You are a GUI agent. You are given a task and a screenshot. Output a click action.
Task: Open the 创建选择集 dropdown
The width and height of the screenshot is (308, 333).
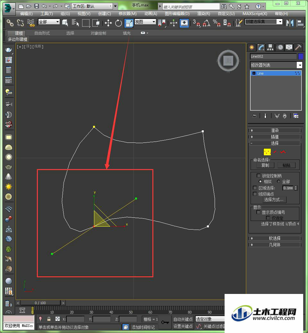264,22
